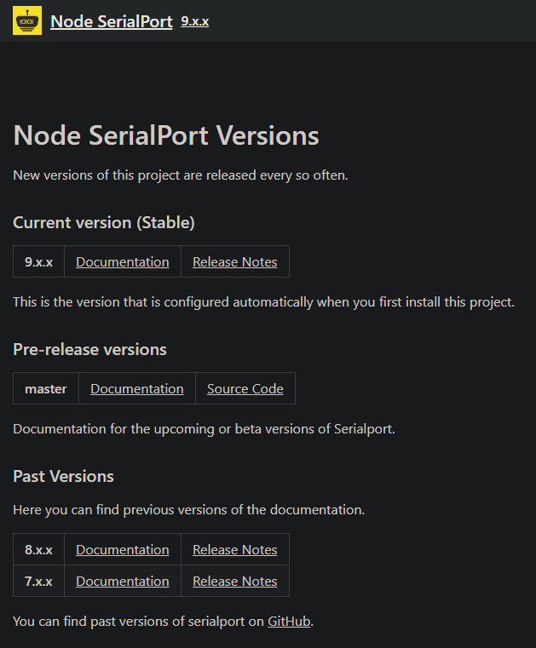
Task: Click the Node SerialPort Versions page heading
Action: click(166, 135)
